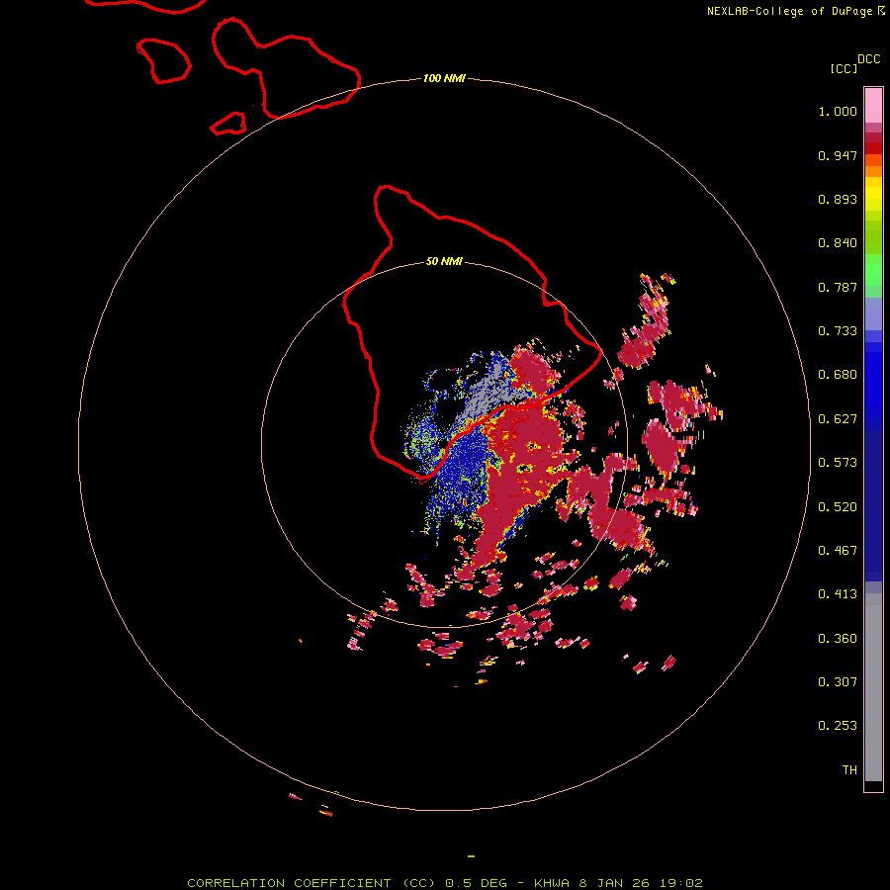Click the 0.253 color scale value
Image resolution: width=890 pixels, height=890 pixels.
(838, 726)
